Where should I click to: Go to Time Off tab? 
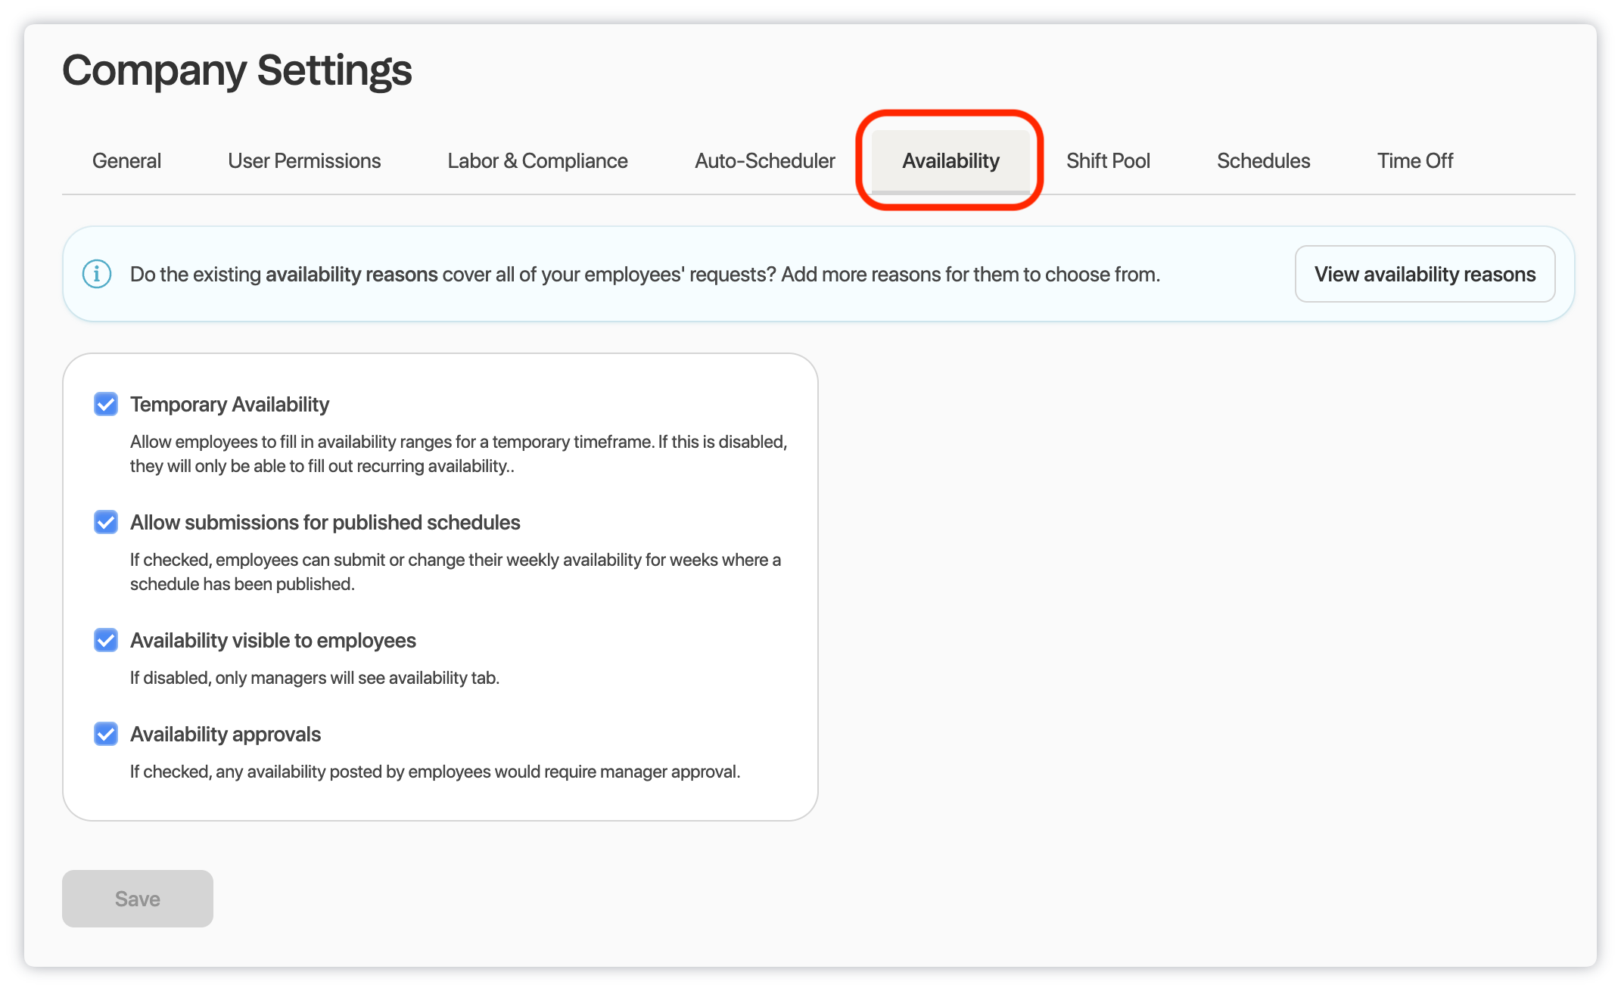(x=1414, y=161)
